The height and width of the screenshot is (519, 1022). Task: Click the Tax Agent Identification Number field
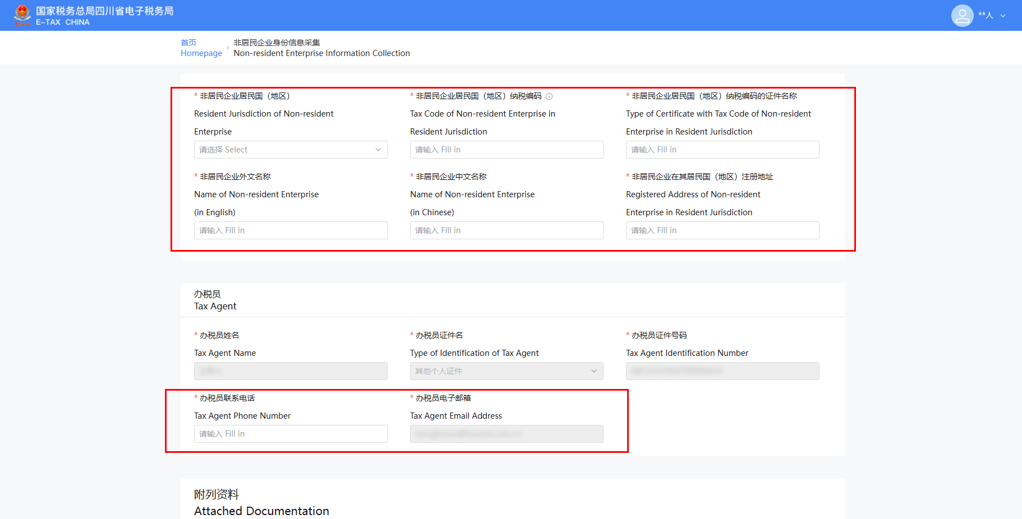(x=722, y=371)
